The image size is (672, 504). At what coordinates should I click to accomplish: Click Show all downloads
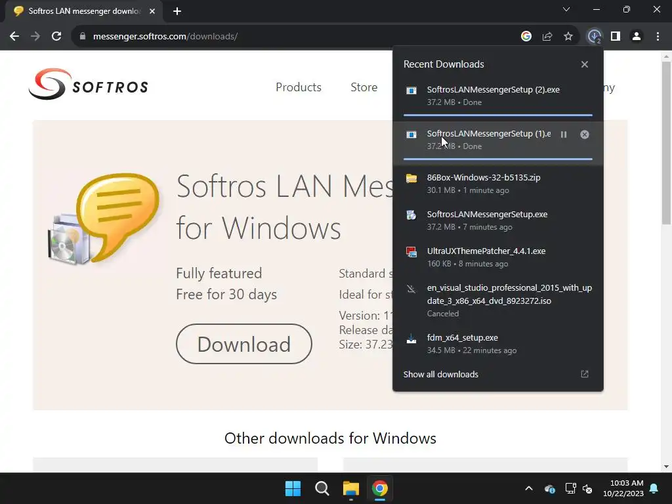440,375
